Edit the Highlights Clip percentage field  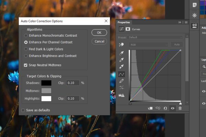tap(73, 98)
